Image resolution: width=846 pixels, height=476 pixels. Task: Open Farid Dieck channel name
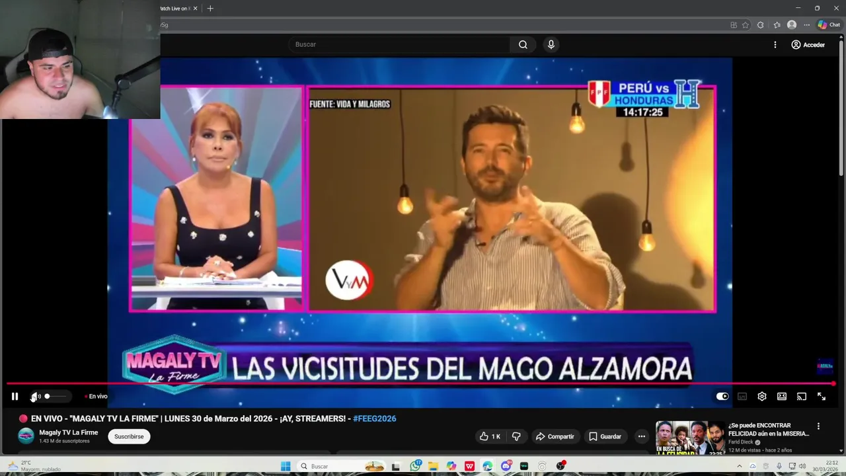741,442
